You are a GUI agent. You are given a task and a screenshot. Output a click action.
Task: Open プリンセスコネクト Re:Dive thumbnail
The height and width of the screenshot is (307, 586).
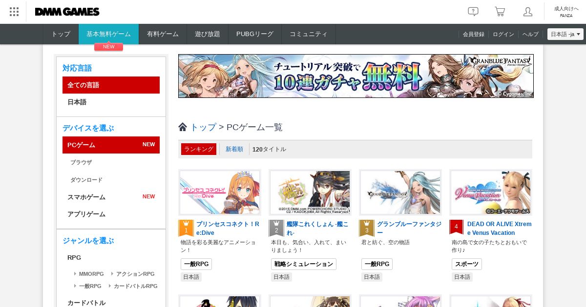(x=220, y=192)
